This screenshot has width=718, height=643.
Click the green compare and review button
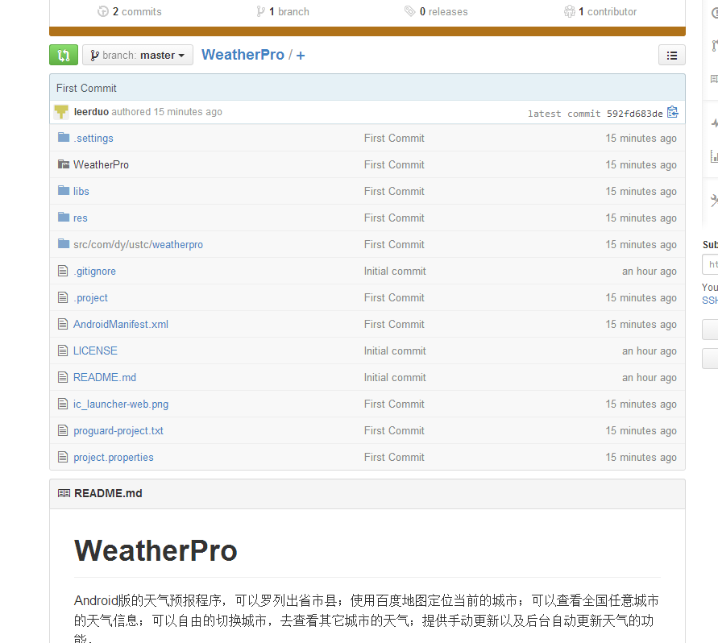click(64, 55)
